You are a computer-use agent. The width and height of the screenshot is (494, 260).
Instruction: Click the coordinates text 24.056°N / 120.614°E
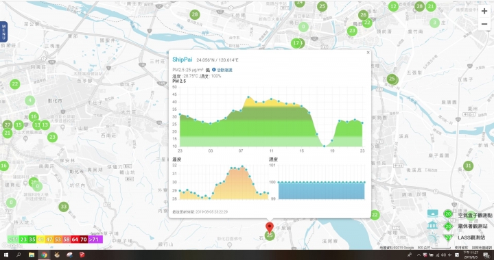coord(217,60)
